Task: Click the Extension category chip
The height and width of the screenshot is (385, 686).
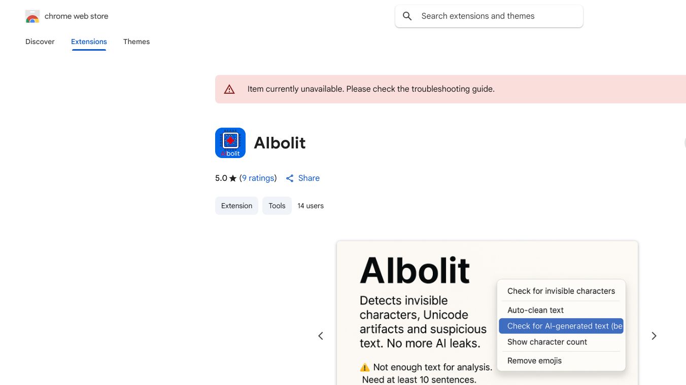Action: [236, 206]
